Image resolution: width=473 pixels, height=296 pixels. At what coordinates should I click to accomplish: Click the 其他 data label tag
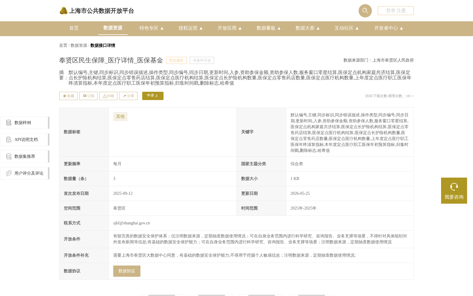pos(120,117)
